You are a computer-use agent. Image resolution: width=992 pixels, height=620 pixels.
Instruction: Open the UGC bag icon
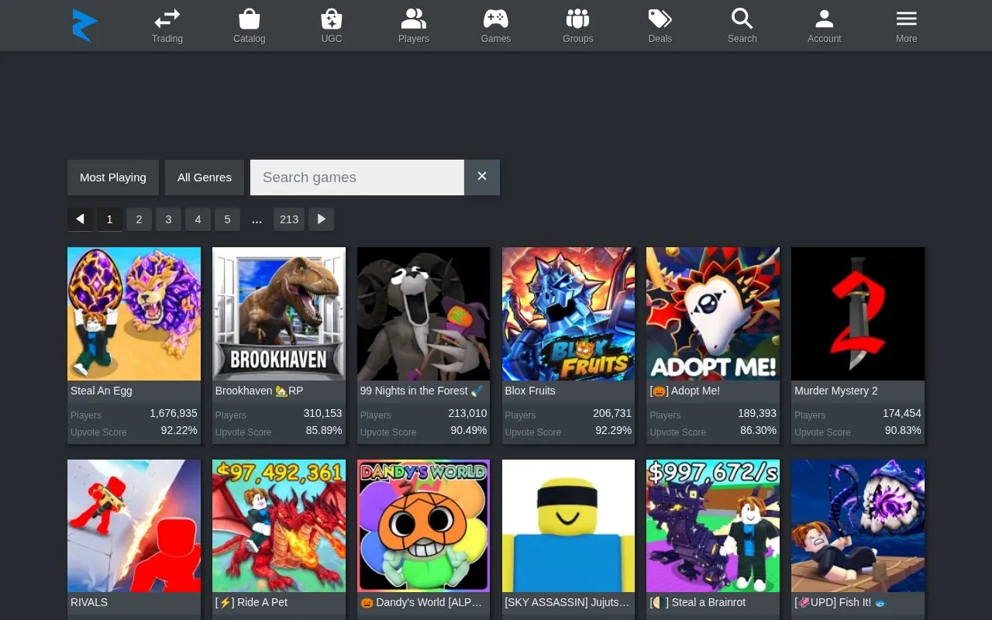point(332,18)
